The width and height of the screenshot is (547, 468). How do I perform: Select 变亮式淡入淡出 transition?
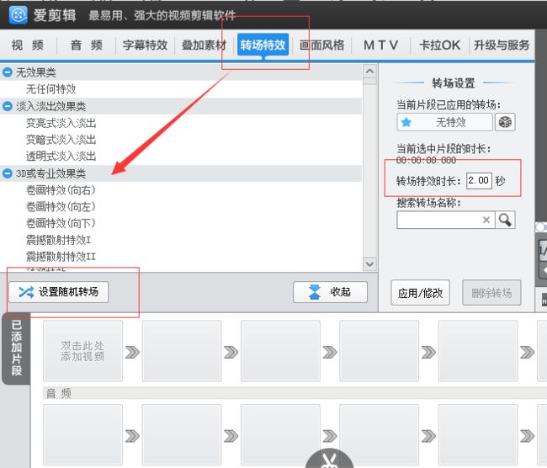click(61, 123)
